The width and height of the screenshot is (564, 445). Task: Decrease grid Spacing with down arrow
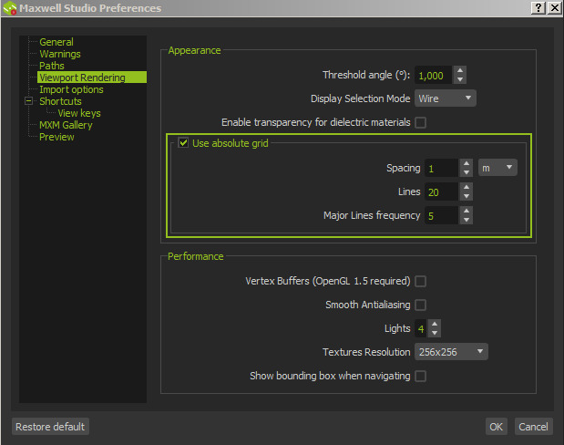click(x=466, y=172)
